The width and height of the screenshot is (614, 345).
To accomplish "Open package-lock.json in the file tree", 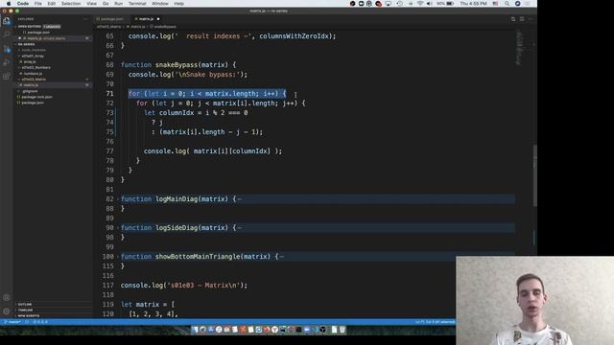I will click(x=36, y=97).
